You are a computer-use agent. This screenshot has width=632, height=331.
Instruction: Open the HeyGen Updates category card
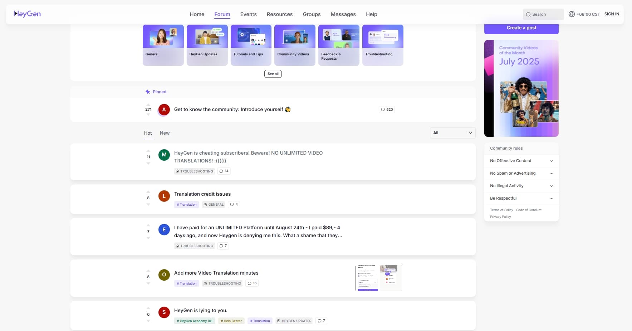click(x=207, y=45)
